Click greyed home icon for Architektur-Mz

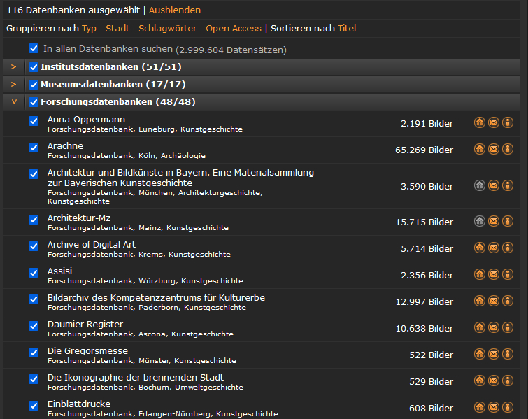coord(480,221)
